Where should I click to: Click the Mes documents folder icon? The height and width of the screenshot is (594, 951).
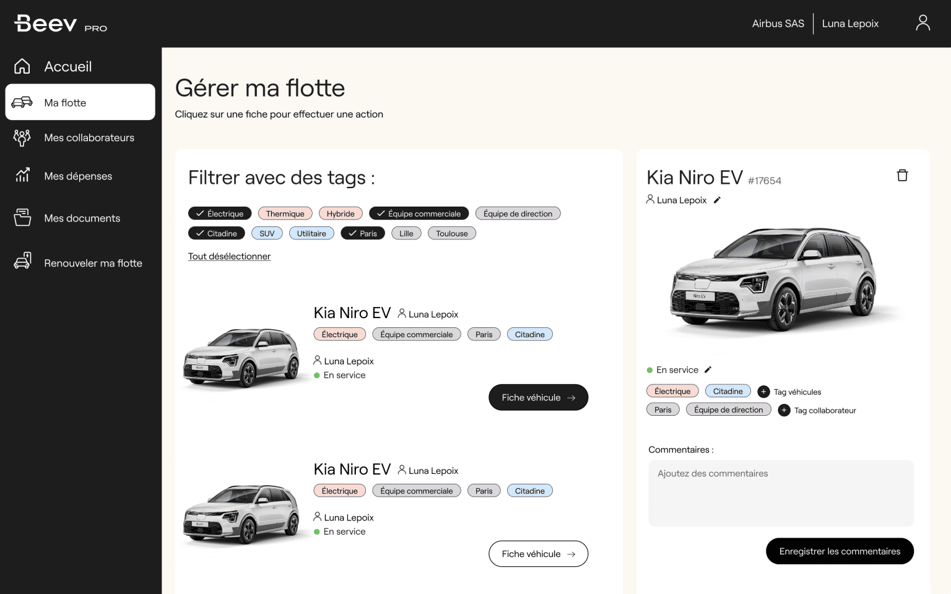point(22,218)
